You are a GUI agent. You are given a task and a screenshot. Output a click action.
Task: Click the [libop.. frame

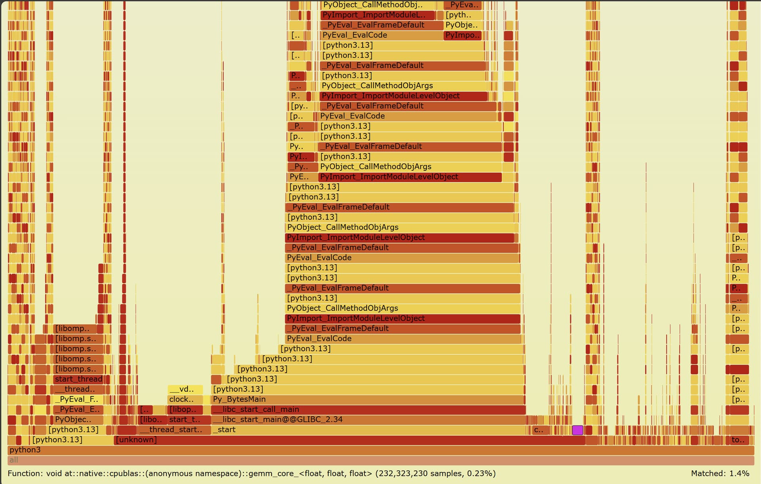(x=185, y=410)
